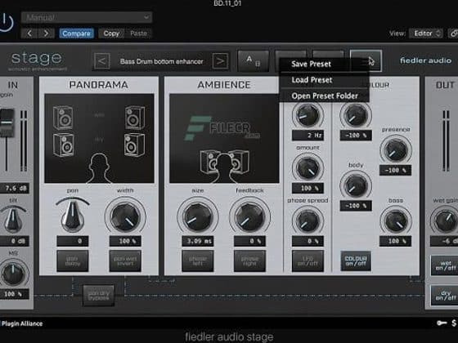The height and width of the screenshot is (343, 458).
Task: Click the bass knob
Action: click(x=396, y=220)
